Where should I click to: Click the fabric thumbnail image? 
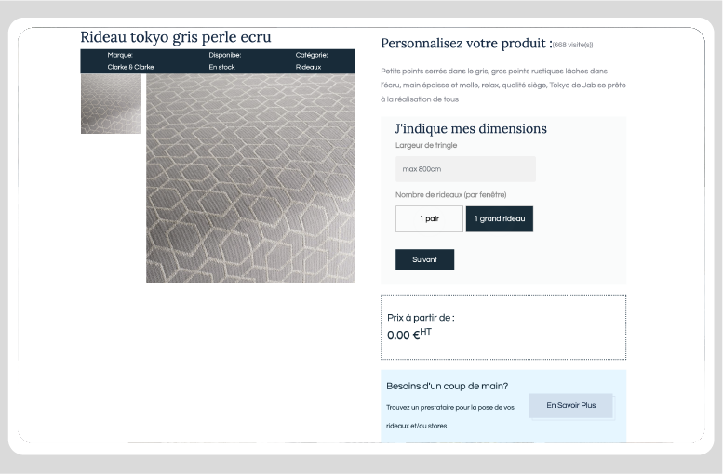point(111,104)
